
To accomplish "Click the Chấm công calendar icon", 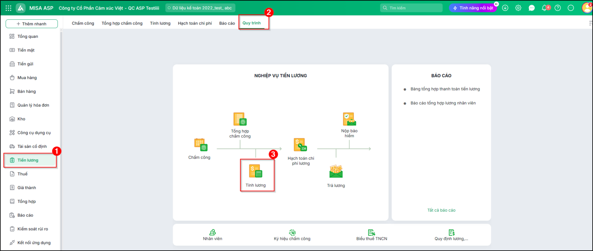I will pyautogui.click(x=201, y=145).
